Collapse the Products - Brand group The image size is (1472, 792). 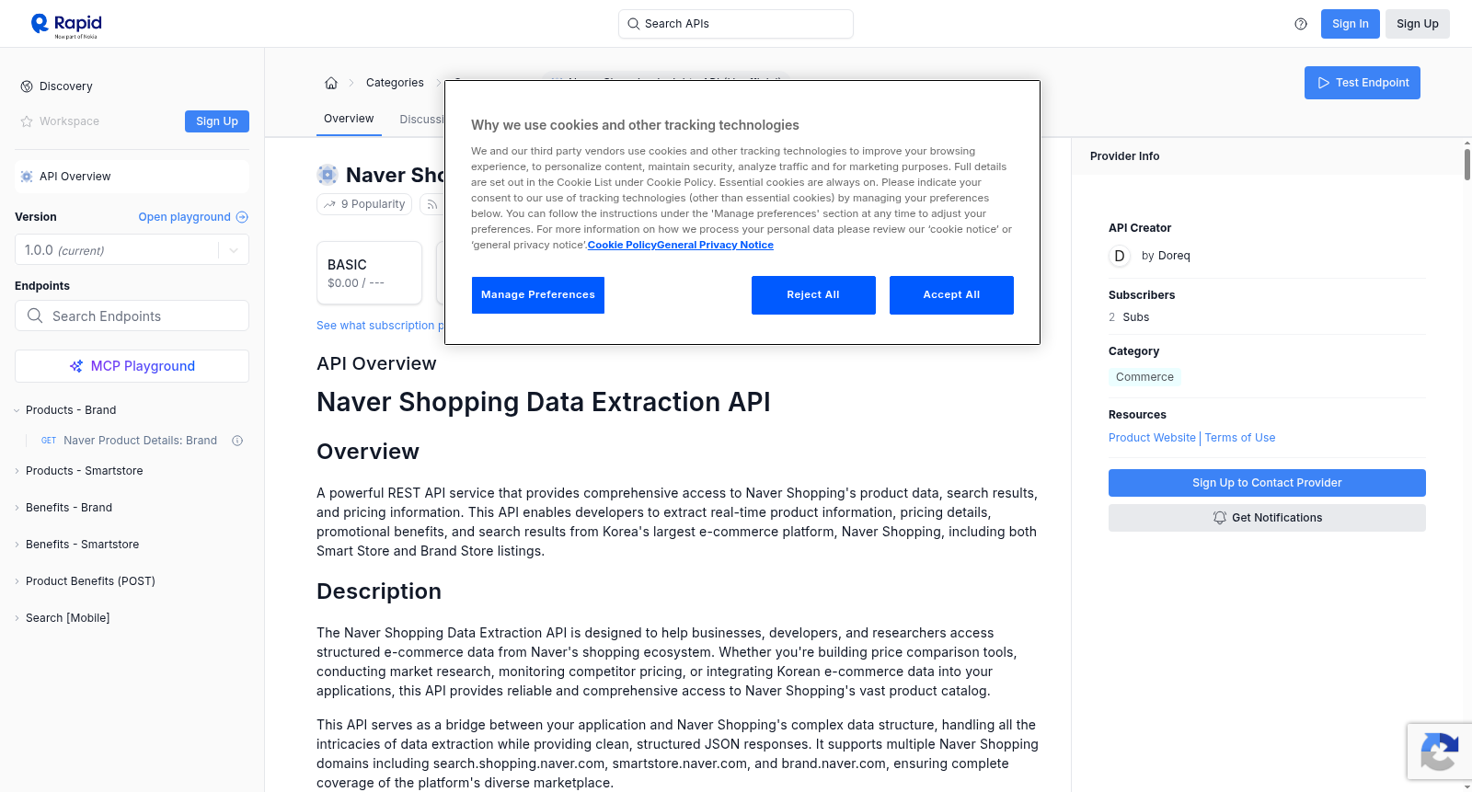(17, 410)
